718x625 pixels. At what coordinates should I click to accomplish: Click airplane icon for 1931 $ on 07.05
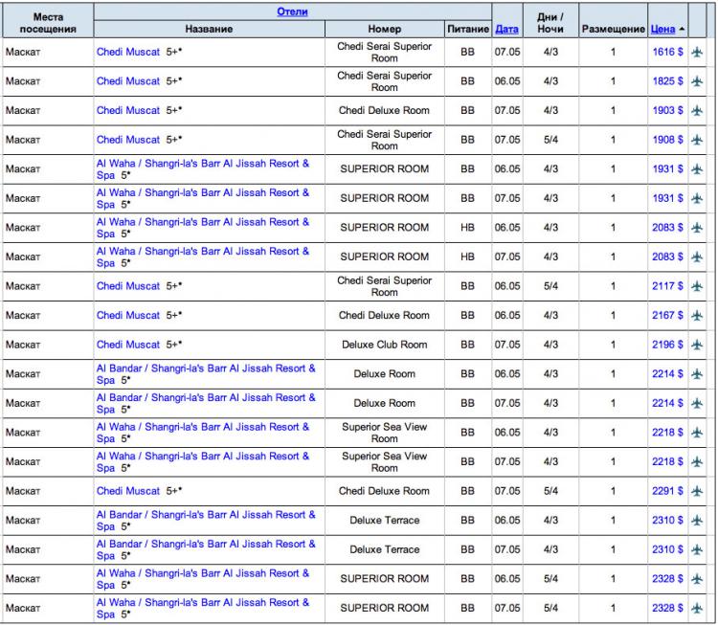click(697, 198)
